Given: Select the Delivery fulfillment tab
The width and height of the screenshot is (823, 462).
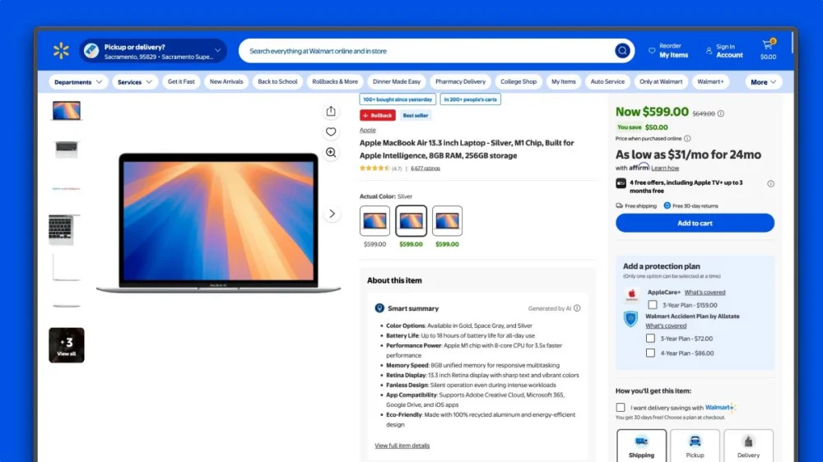Looking at the screenshot, I should tap(748, 446).
